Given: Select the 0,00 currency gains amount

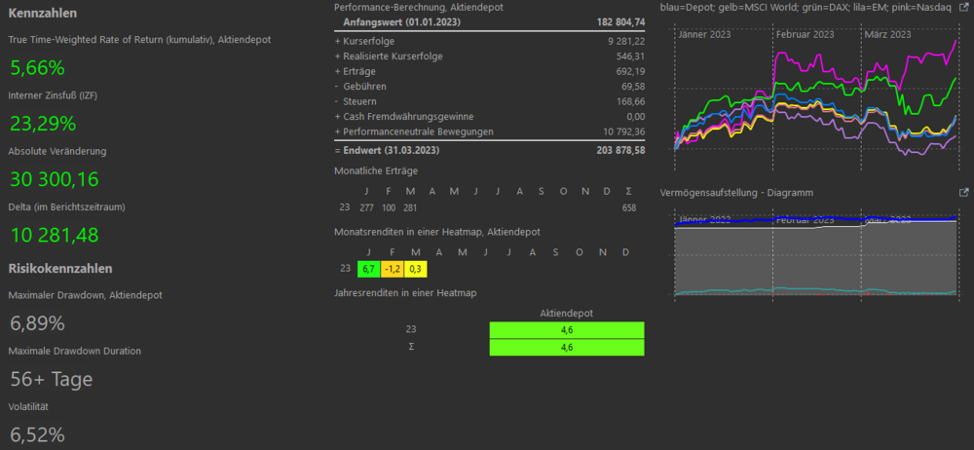Looking at the screenshot, I should 635,116.
